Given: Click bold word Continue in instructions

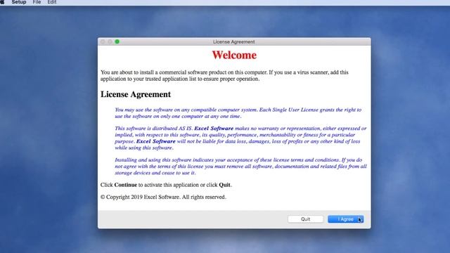Looking at the screenshot, I should 126,185.
